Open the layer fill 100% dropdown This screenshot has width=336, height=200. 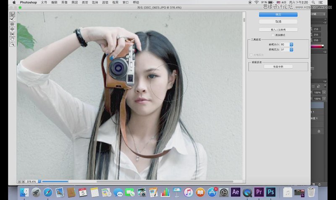pyautogui.click(x=324, y=99)
